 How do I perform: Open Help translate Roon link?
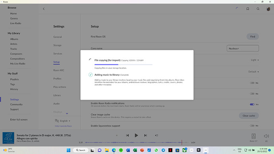click(63, 126)
